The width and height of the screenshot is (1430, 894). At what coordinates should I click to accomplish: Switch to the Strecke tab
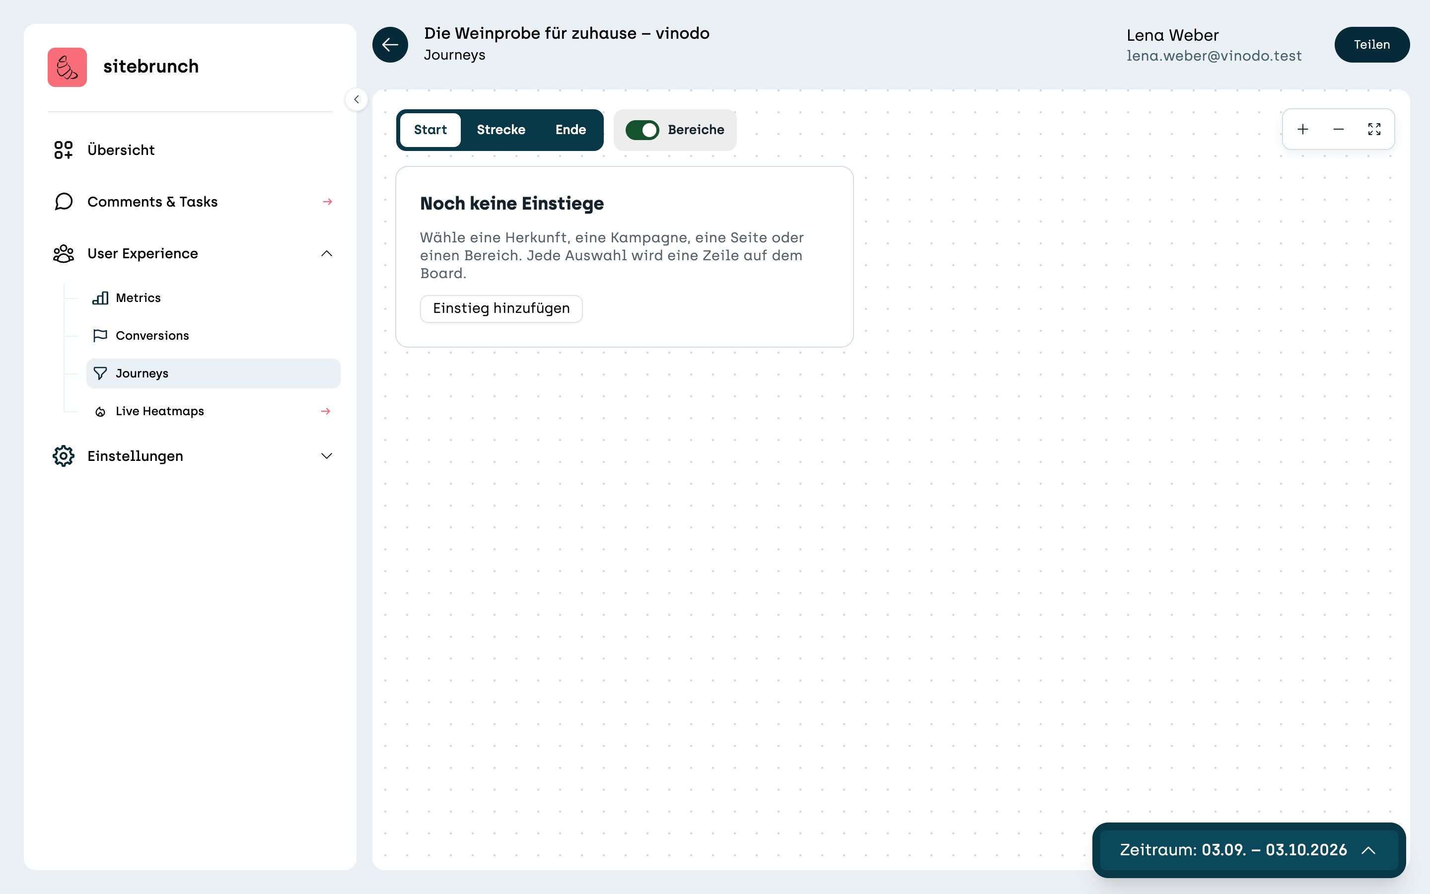501,130
